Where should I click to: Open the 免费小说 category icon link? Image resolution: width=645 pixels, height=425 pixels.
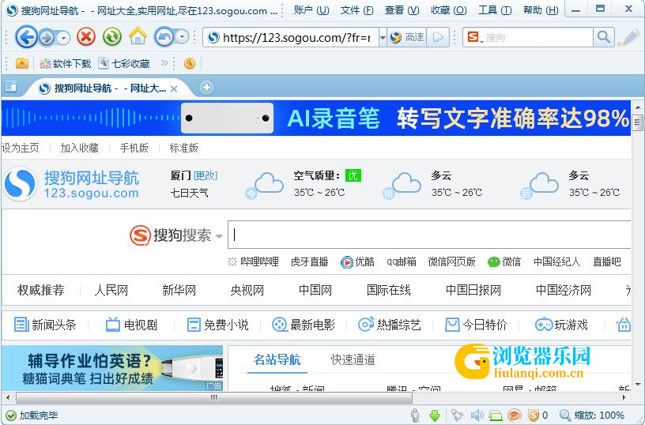(217, 325)
